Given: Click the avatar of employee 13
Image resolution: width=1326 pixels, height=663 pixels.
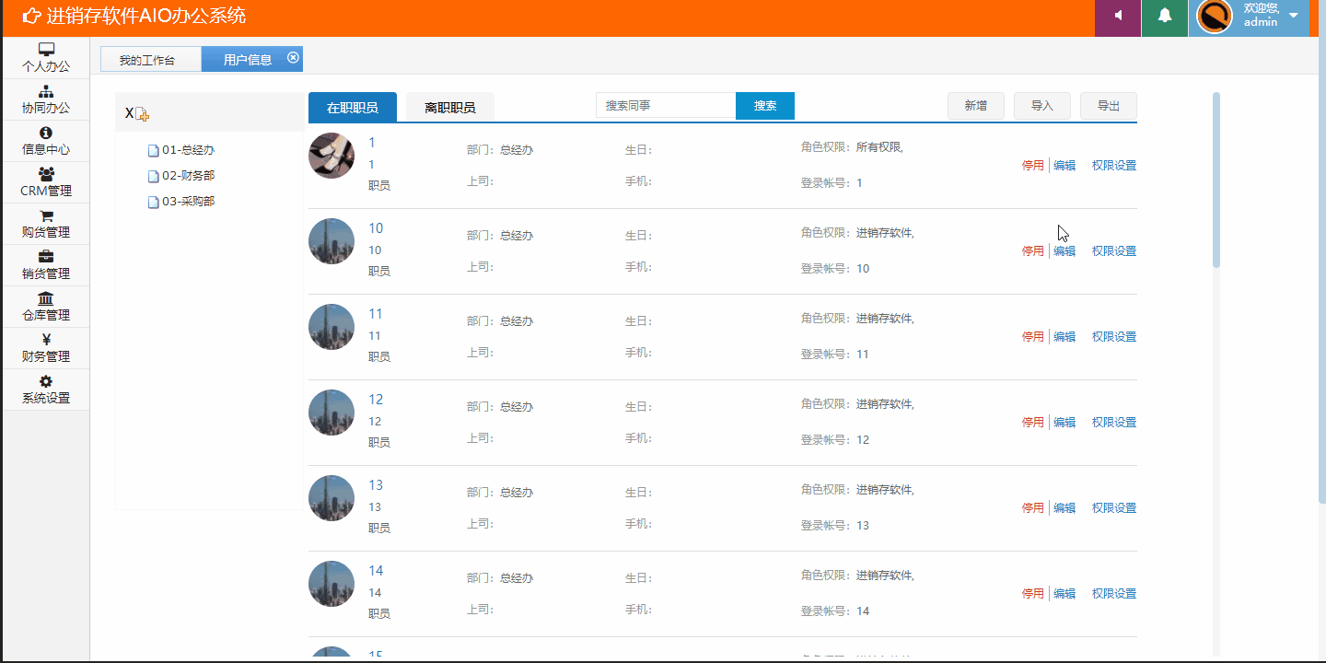Looking at the screenshot, I should (x=331, y=498).
